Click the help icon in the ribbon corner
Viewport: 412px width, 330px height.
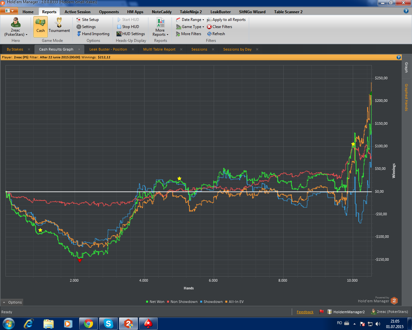click(x=406, y=11)
